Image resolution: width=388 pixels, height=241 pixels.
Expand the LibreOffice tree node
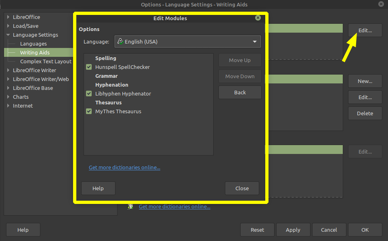pos(8,17)
